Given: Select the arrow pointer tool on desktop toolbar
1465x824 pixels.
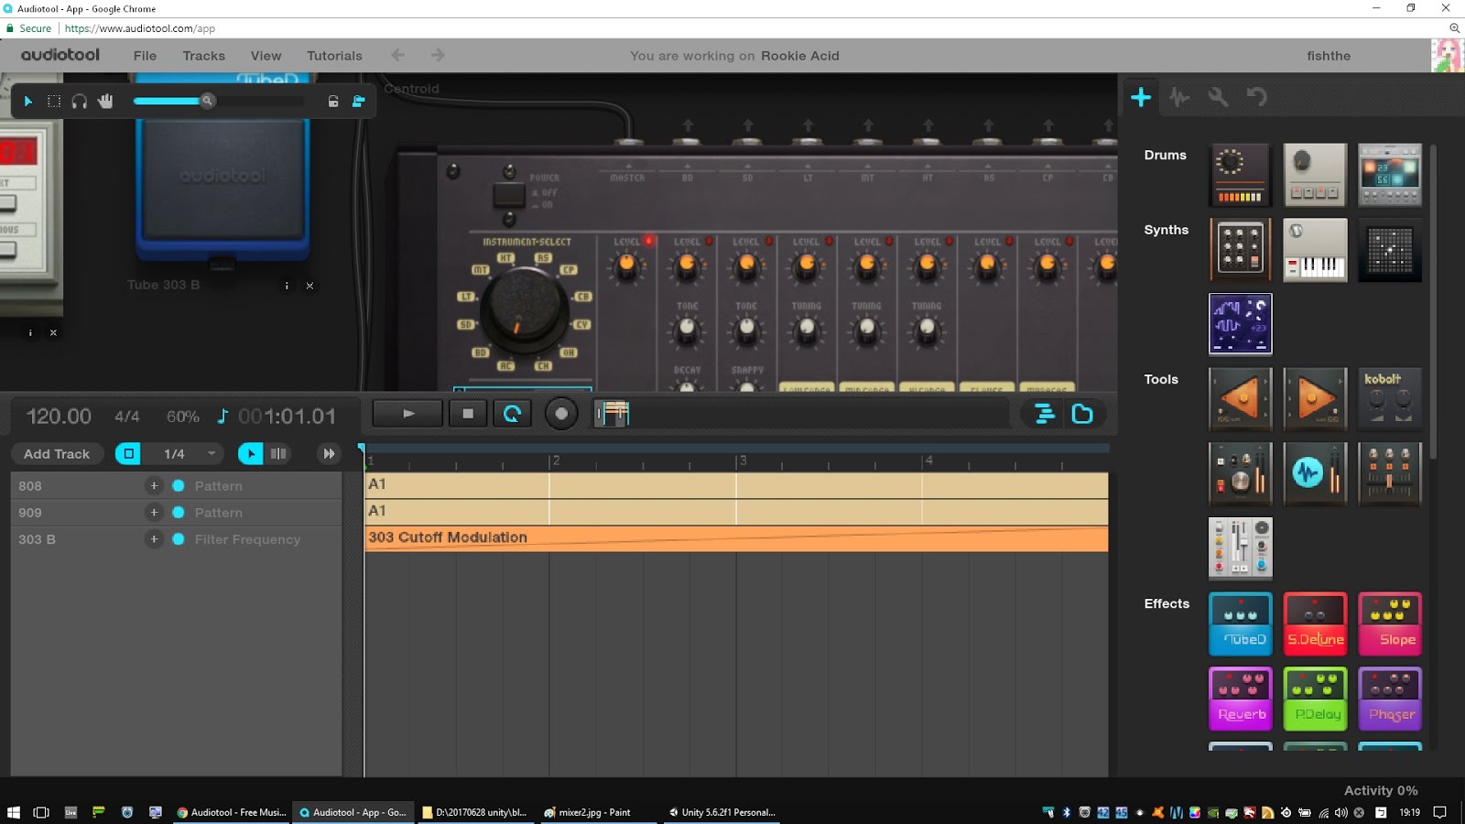Looking at the screenshot, I should point(28,101).
